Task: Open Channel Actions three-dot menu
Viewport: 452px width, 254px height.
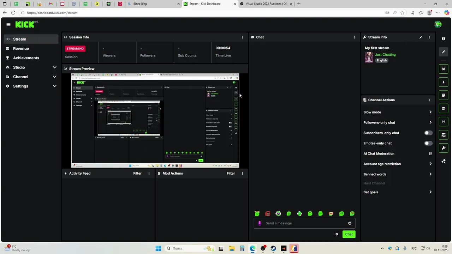Action: (x=429, y=100)
